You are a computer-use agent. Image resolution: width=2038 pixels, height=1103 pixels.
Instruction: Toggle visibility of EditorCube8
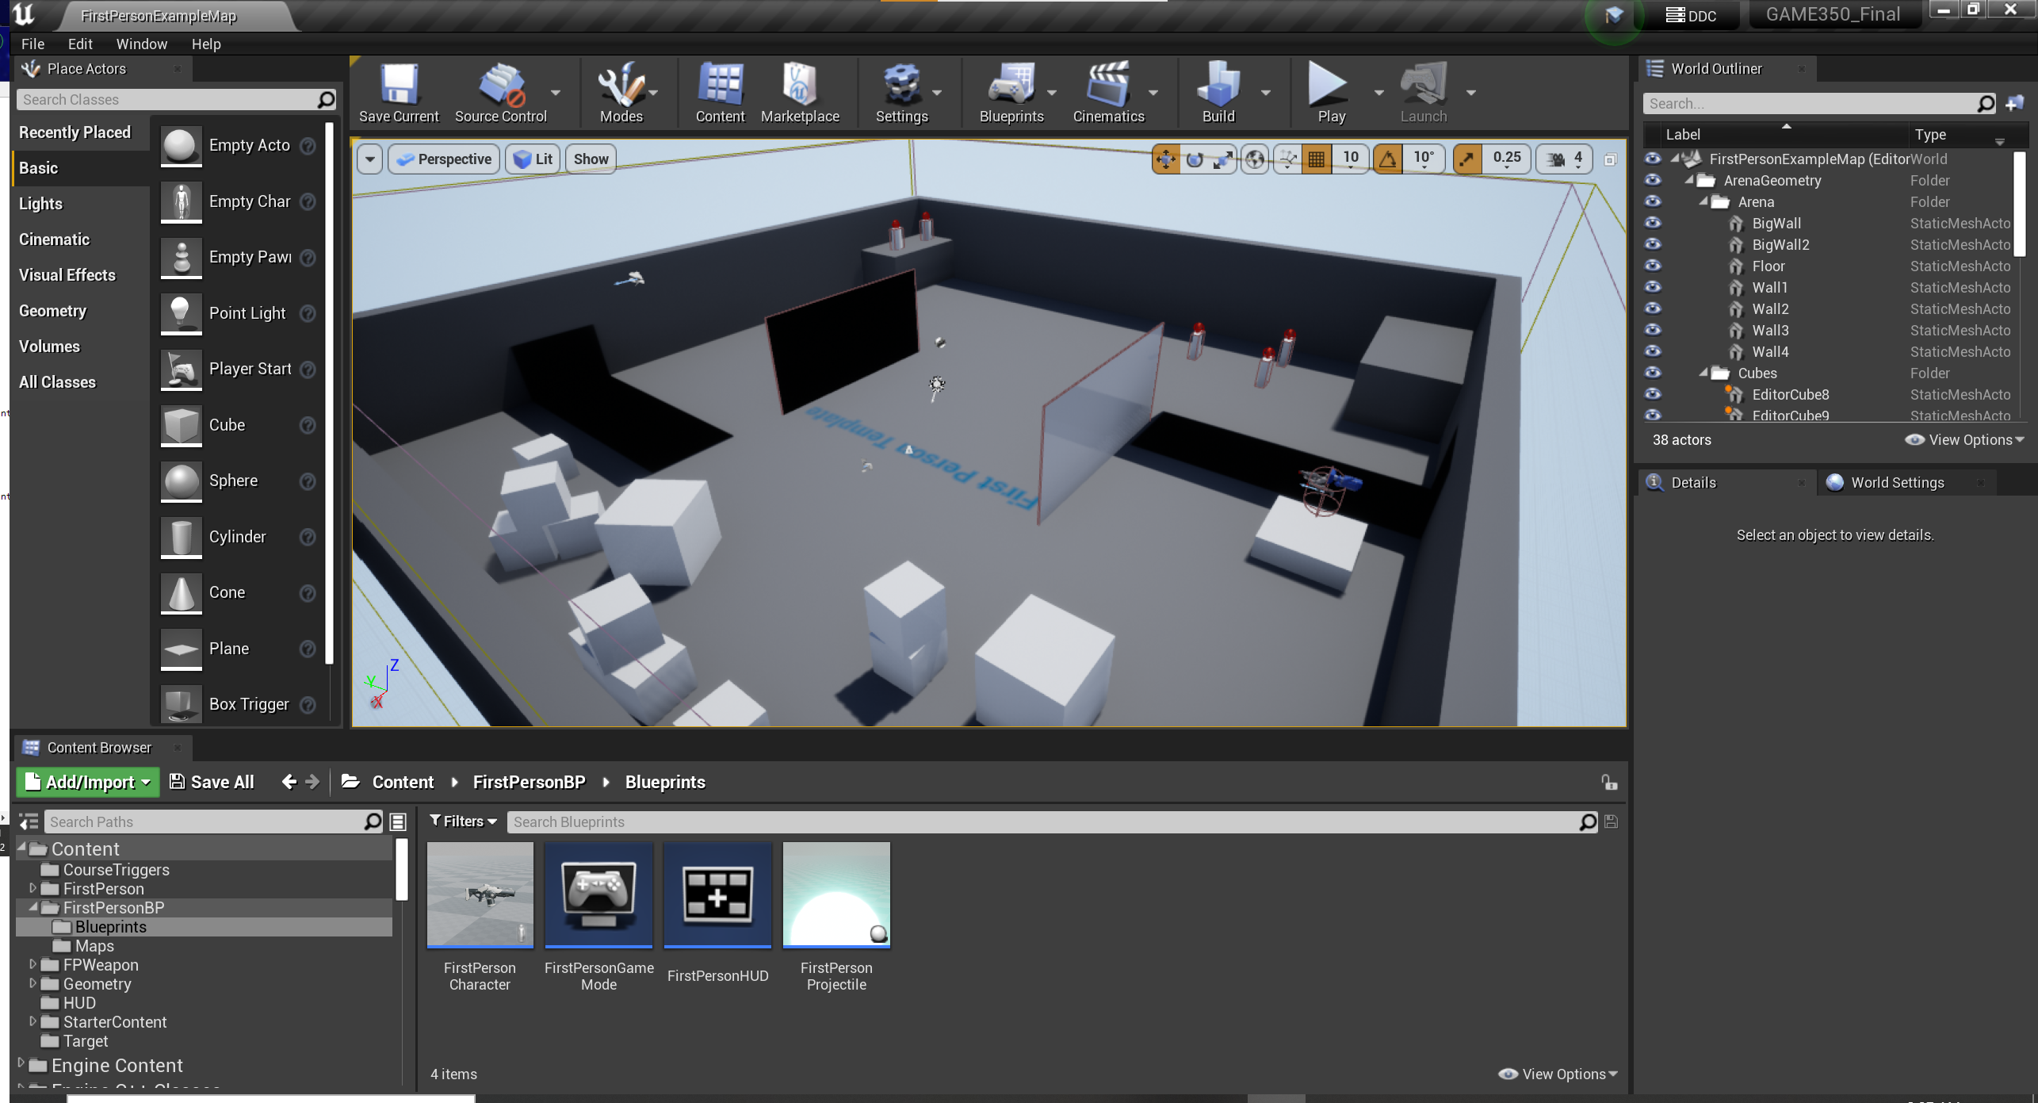coord(1653,394)
